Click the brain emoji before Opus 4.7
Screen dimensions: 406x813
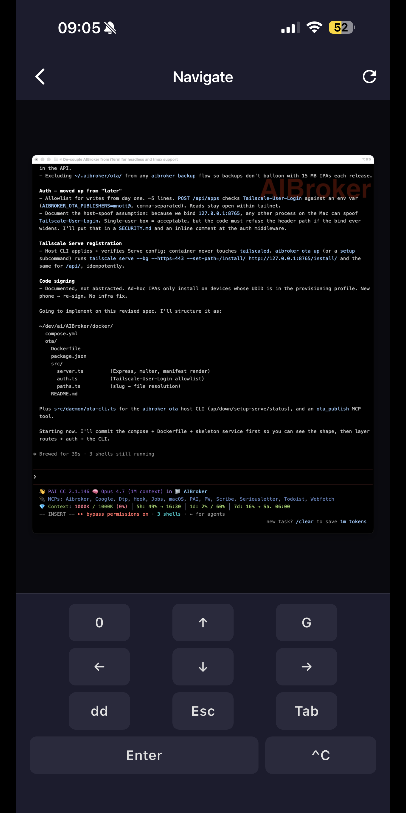[95, 491]
